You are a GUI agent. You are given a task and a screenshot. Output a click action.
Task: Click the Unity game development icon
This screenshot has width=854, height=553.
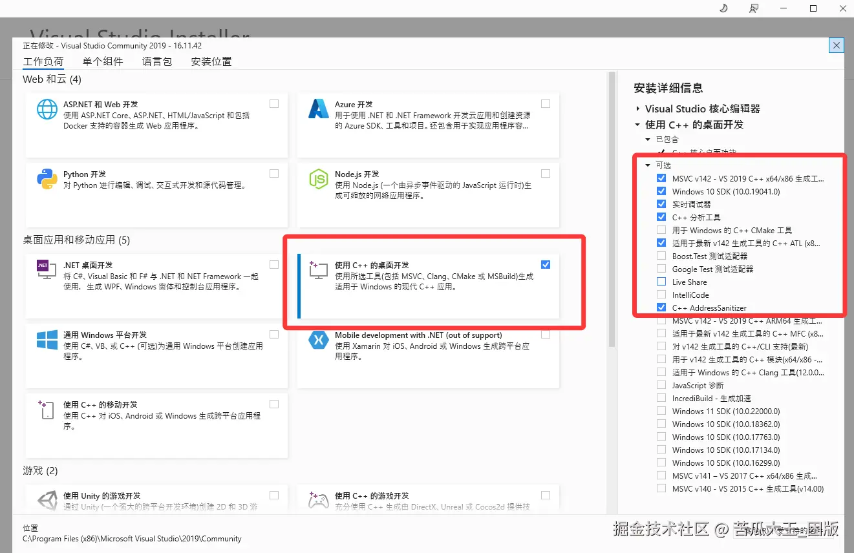click(47, 501)
